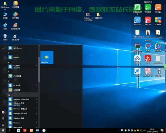166x133 pixels.
Task: Switch to UC browser on the taskbar
Action: (x=31, y=130)
